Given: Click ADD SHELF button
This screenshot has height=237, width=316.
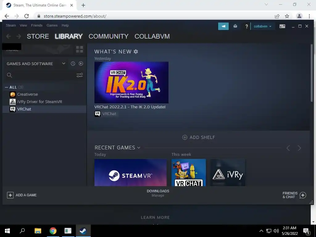Looking at the screenshot, I should 199,137.
